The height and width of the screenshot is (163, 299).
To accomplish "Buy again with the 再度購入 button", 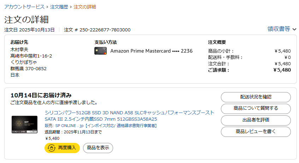I will (x=62, y=148).
